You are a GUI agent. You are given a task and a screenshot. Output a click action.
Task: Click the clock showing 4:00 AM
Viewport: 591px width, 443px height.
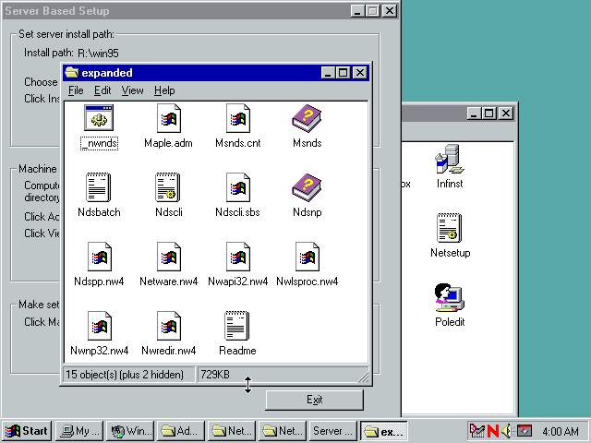tap(561, 431)
